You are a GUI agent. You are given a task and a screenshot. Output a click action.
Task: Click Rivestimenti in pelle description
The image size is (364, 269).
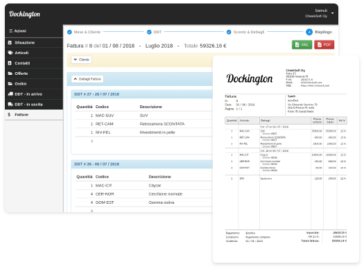[x=157, y=132]
